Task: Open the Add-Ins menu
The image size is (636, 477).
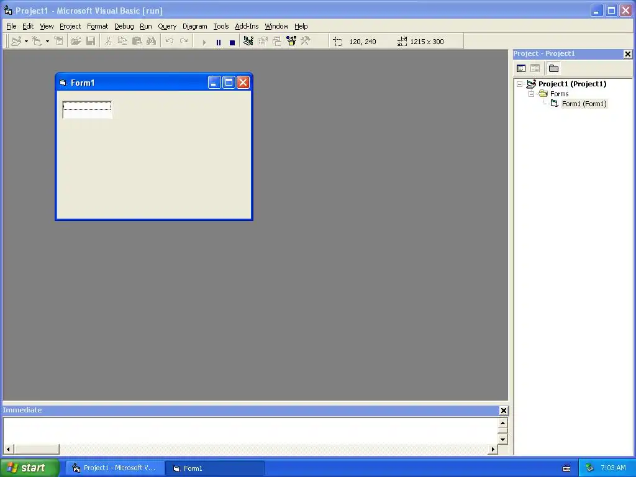Action: [247, 26]
